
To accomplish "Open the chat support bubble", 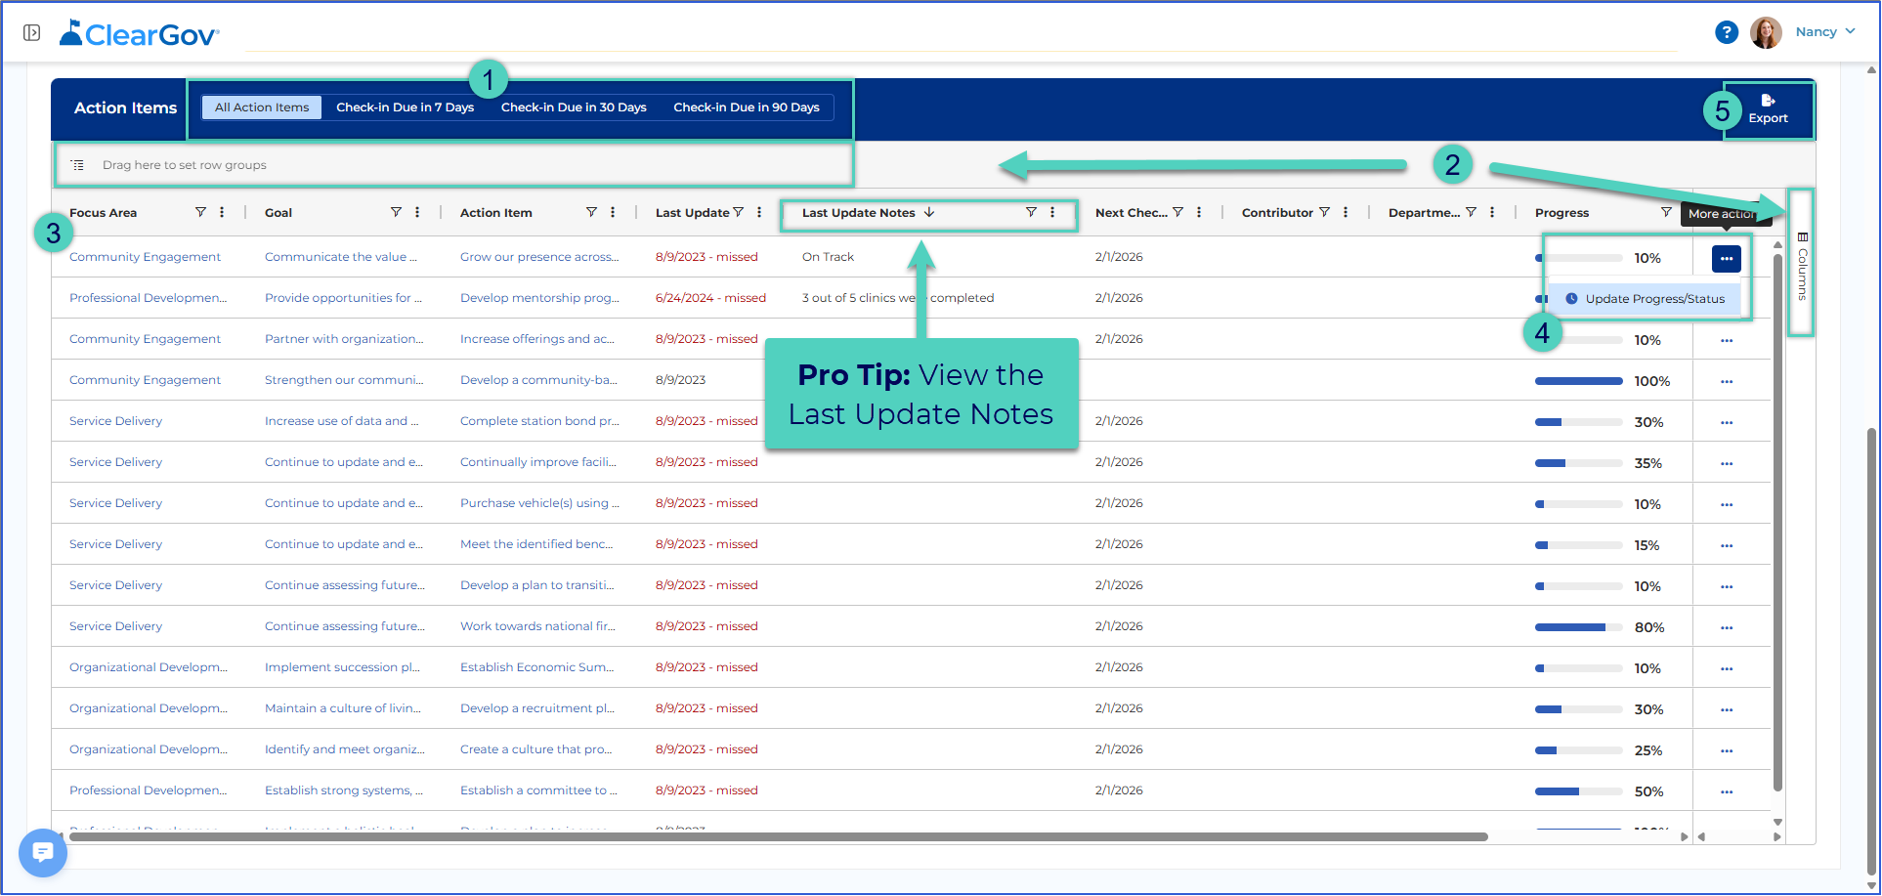I will click(x=42, y=853).
